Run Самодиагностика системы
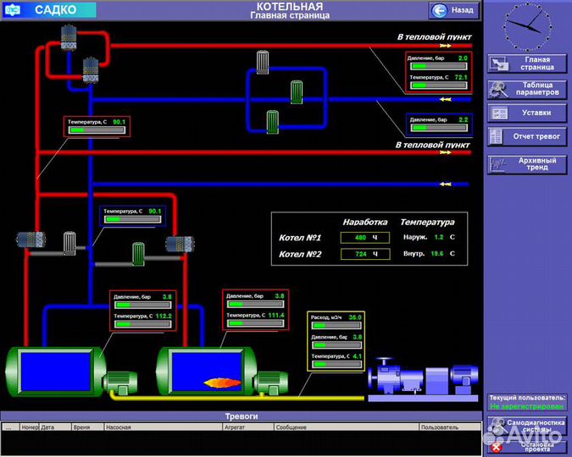 pyautogui.click(x=527, y=425)
